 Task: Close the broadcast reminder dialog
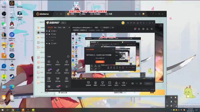point(113,49)
